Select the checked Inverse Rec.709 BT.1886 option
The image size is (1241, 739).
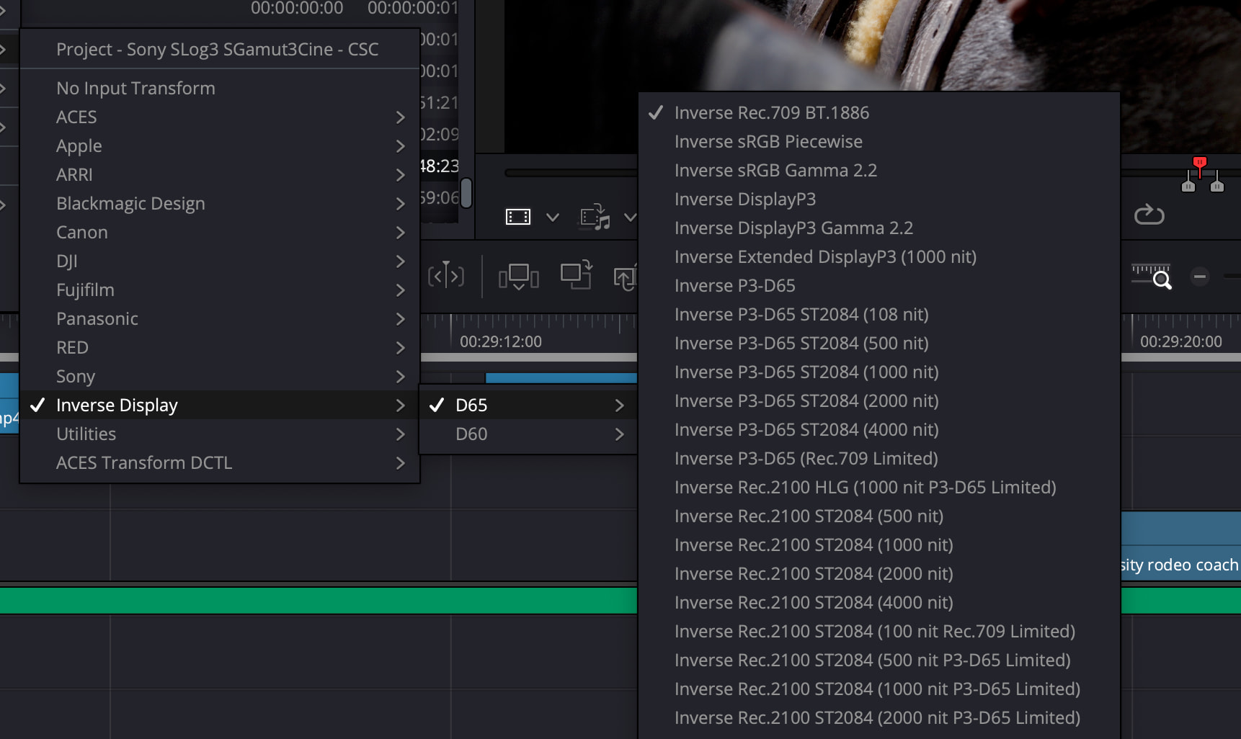coord(771,113)
